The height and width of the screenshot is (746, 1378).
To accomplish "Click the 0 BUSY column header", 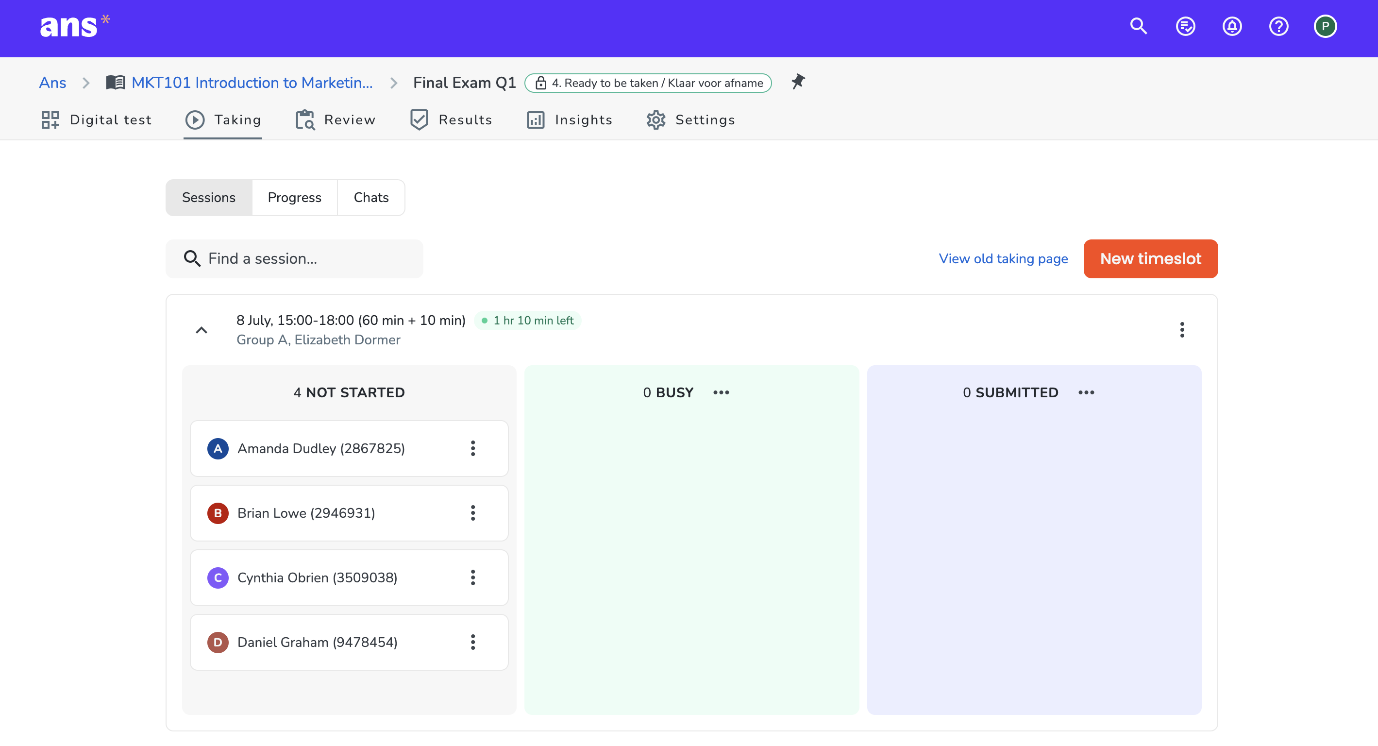I will point(668,392).
